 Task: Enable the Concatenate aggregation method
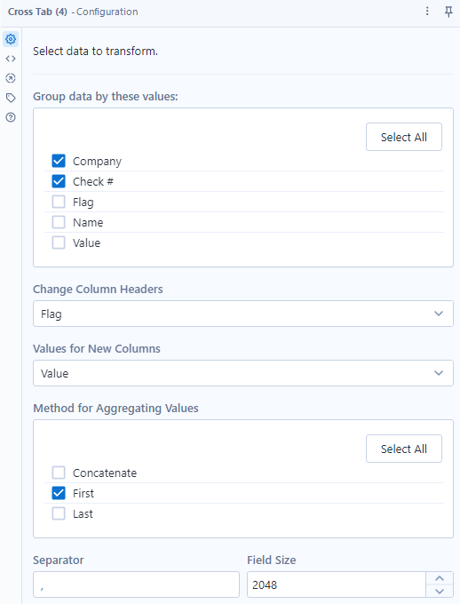pos(59,473)
